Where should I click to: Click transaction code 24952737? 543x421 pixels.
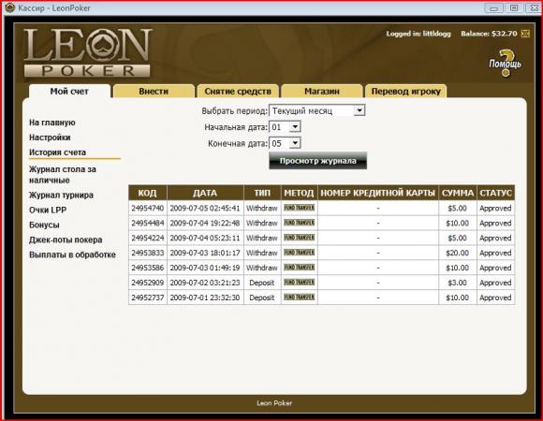coord(148,298)
